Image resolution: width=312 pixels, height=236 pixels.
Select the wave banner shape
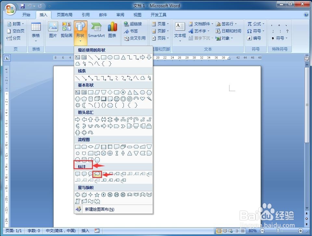click(91, 201)
